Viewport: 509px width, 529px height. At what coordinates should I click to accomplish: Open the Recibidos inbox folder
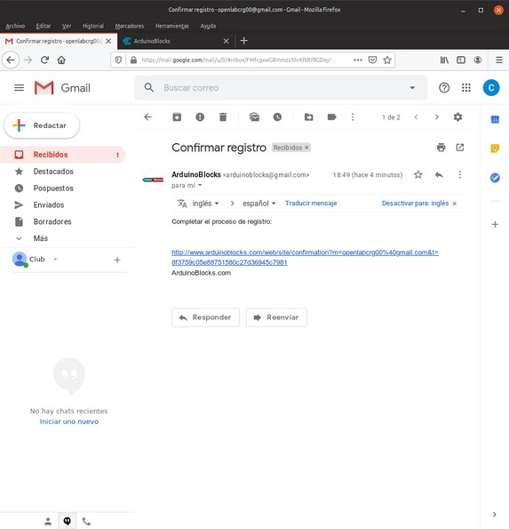(63, 155)
